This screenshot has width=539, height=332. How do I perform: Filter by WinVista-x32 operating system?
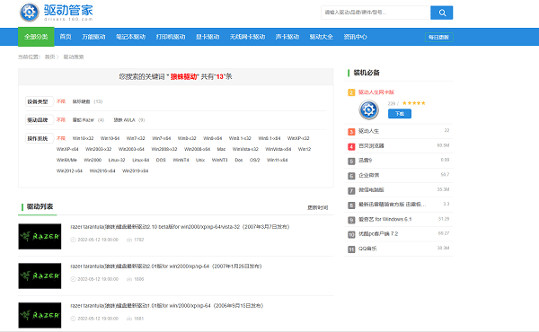point(245,149)
